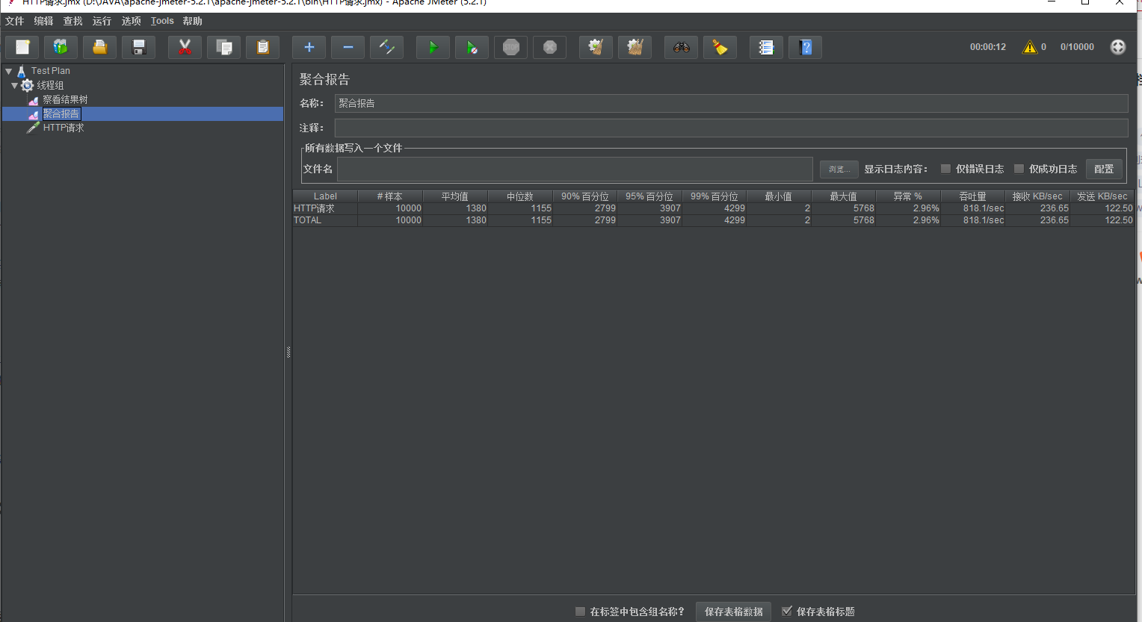Uncheck the 保存表格标题 checkbox

pos(787,612)
